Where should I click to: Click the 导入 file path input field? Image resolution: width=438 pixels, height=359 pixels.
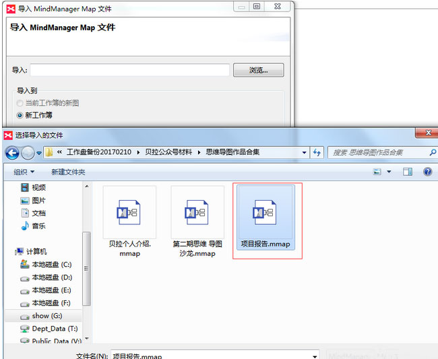point(130,70)
